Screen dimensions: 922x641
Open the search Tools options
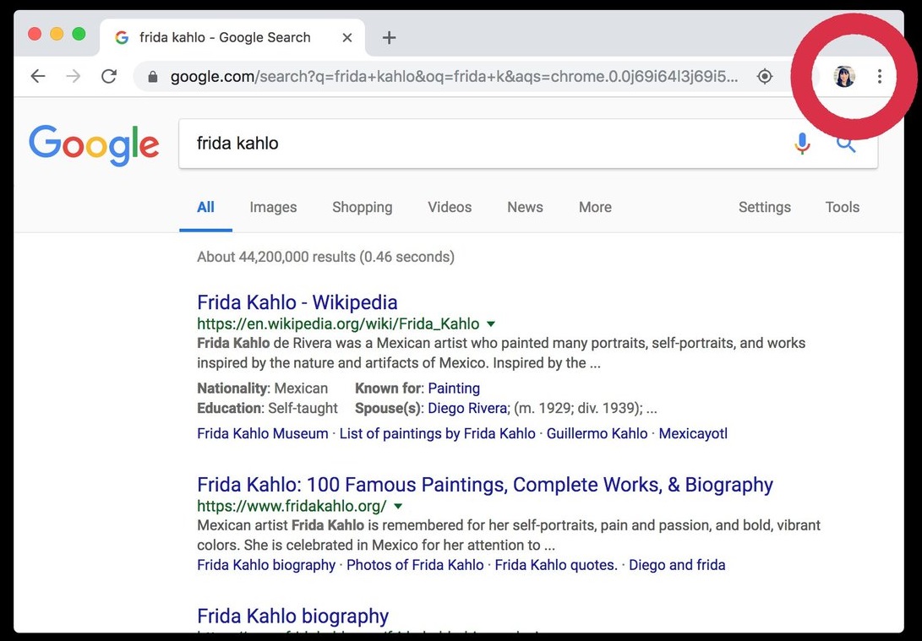(842, 207)
